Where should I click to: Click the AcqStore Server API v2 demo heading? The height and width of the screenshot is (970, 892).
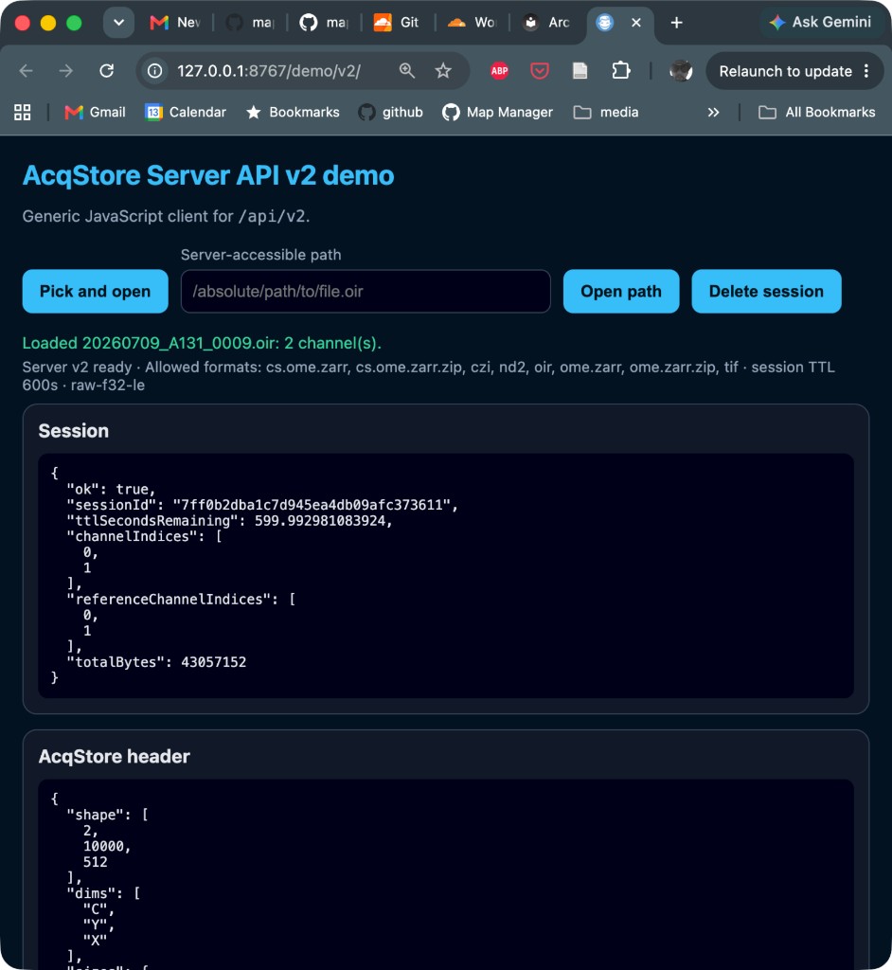[208, 175]
